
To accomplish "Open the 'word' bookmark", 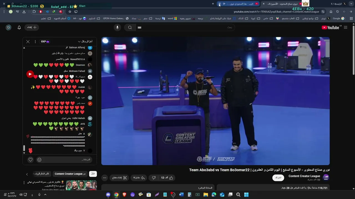I will point(173,19).
